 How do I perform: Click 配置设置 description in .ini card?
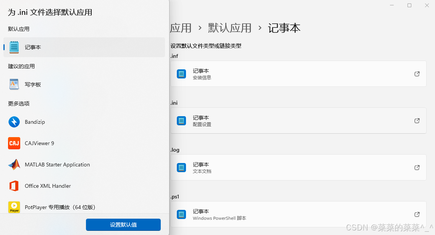pos(202,125)
